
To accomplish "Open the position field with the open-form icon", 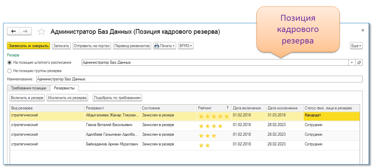I will tap(359, 62).
